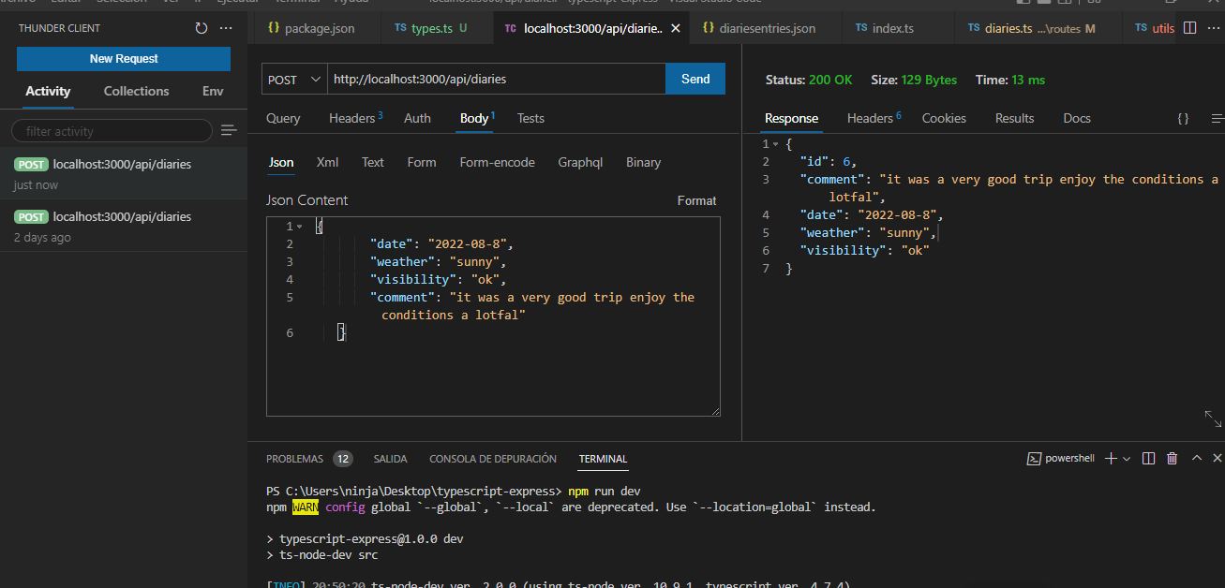Open the CONSOLA DE DEPURACIÓN panel tab
This screenshot has height=588, width=1225.
pos(493,459)
